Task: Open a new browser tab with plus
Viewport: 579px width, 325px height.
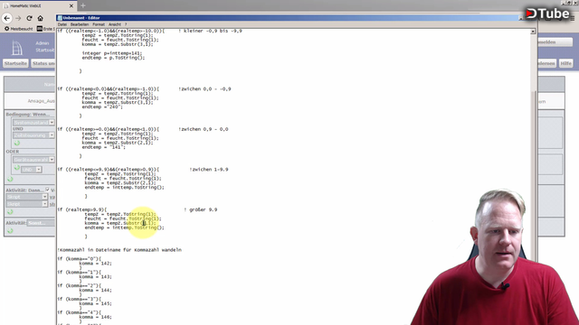Action: (x=82, y=5)
